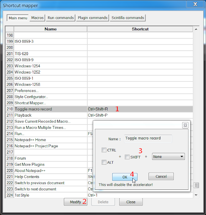Open the Run commands tab
Screen dimensions: 206x215
click(60, 18)
